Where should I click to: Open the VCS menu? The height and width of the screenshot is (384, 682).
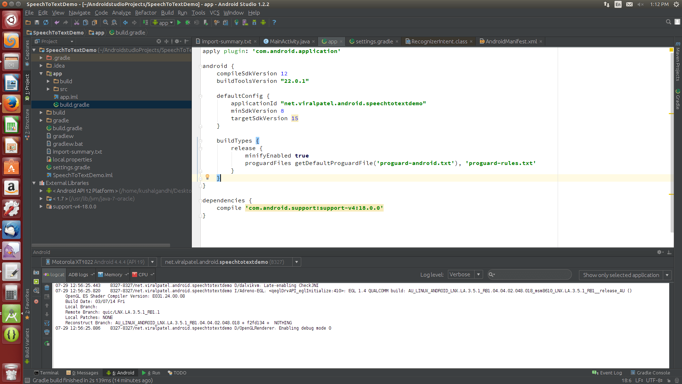point(215,13)
